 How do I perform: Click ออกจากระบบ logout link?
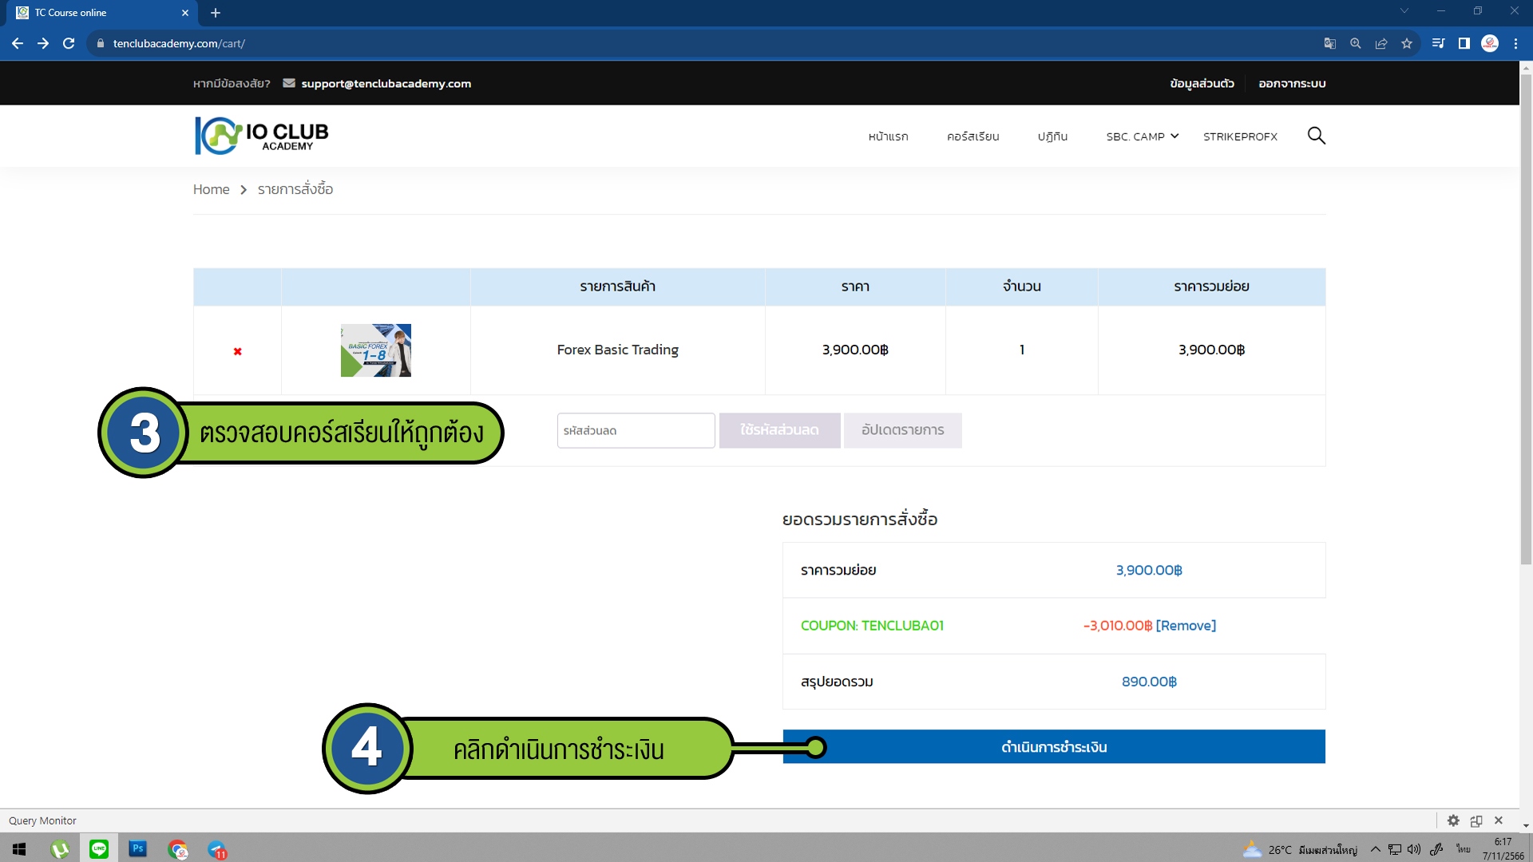1292,83
